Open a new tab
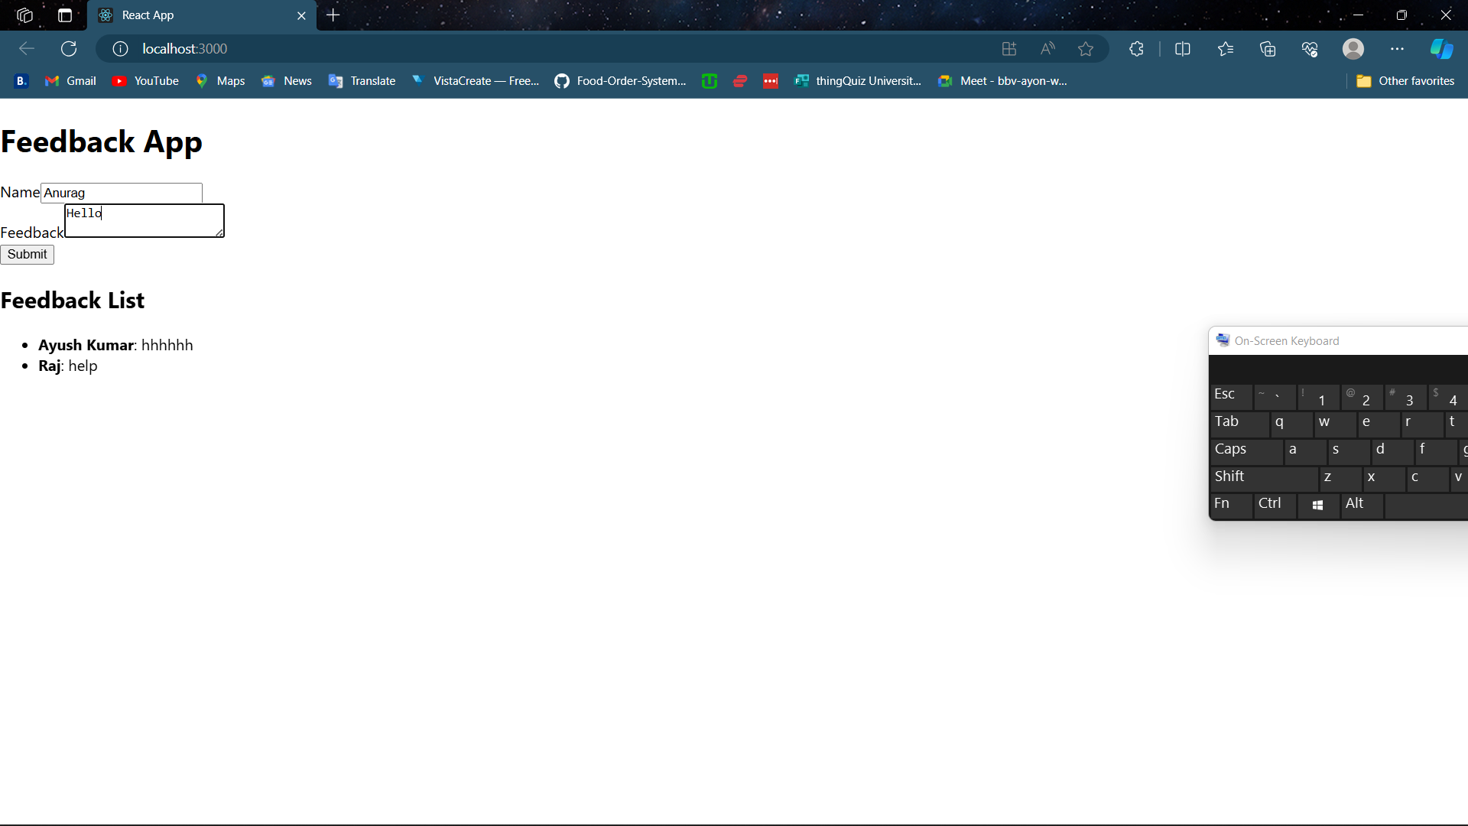The width and height of the screenshot is (1468, 826). 333,15
